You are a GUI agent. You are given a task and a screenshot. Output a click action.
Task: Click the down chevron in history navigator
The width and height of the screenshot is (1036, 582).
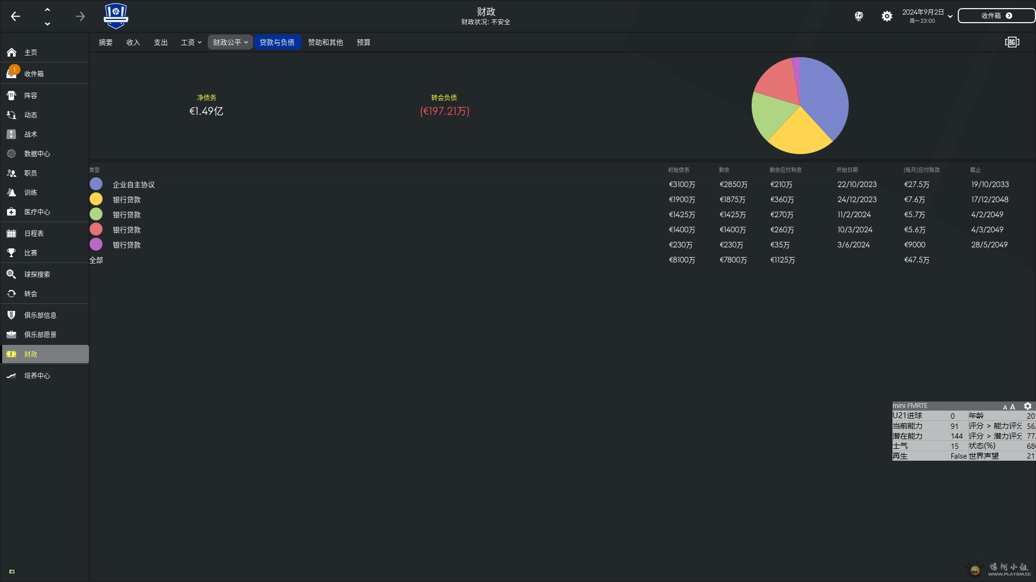47,24
